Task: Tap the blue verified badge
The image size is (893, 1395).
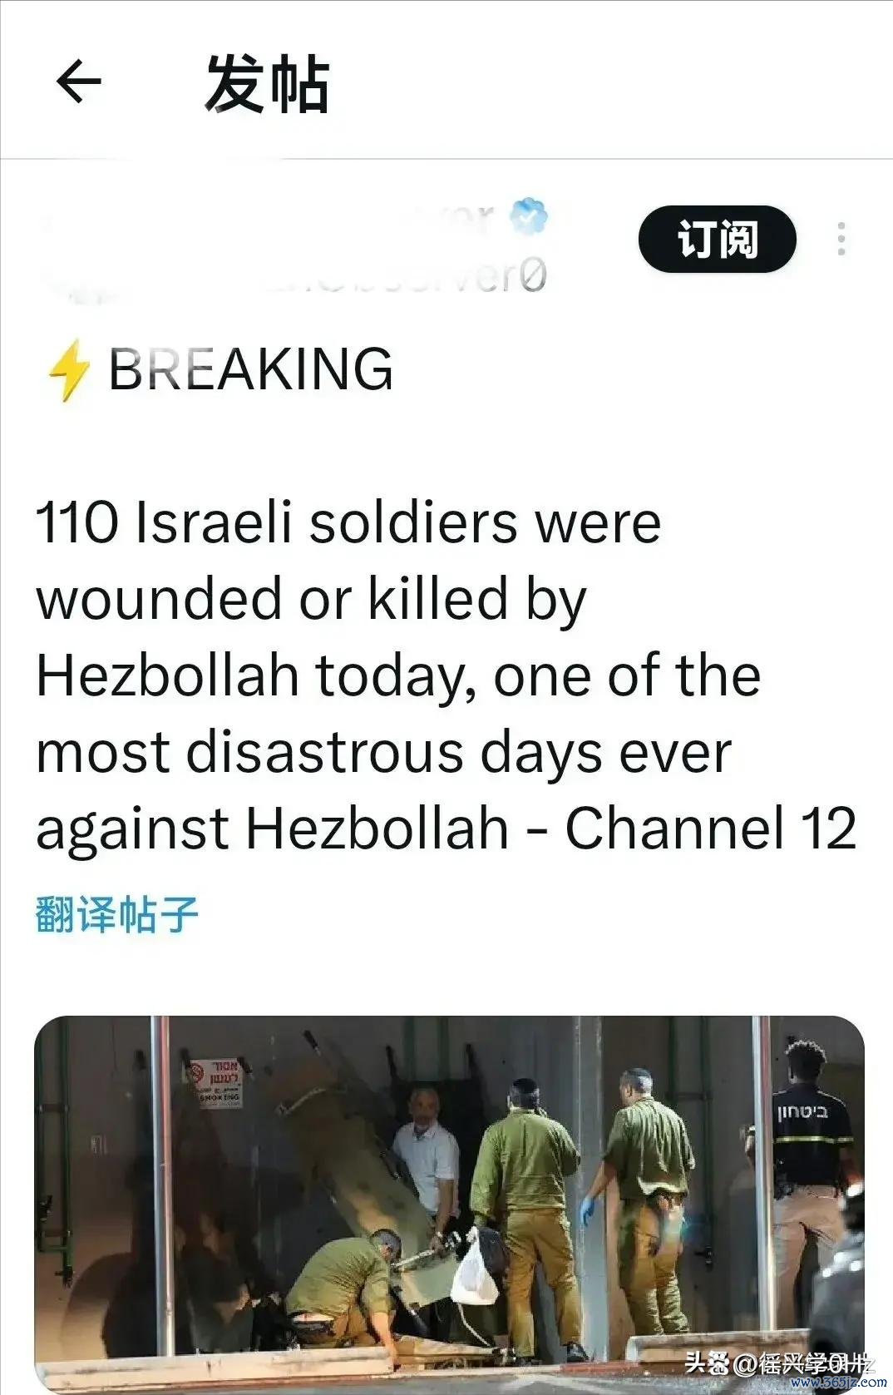Action: point(529,215)
